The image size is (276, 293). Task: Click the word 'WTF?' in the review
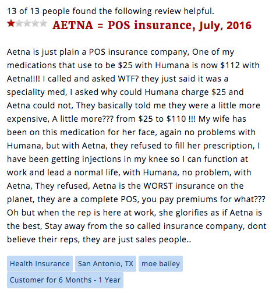click(x=128, y=79)
